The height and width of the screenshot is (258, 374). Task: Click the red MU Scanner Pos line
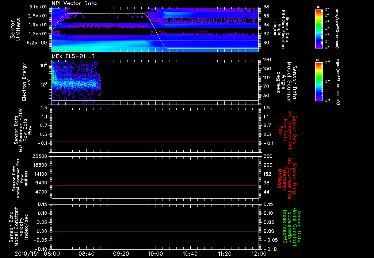(155, 185)
